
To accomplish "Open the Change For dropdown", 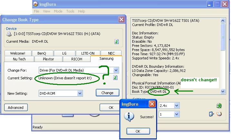I will point(116,70).
